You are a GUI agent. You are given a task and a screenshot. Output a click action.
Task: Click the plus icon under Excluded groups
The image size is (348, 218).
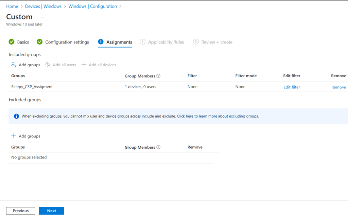[14, 136]
